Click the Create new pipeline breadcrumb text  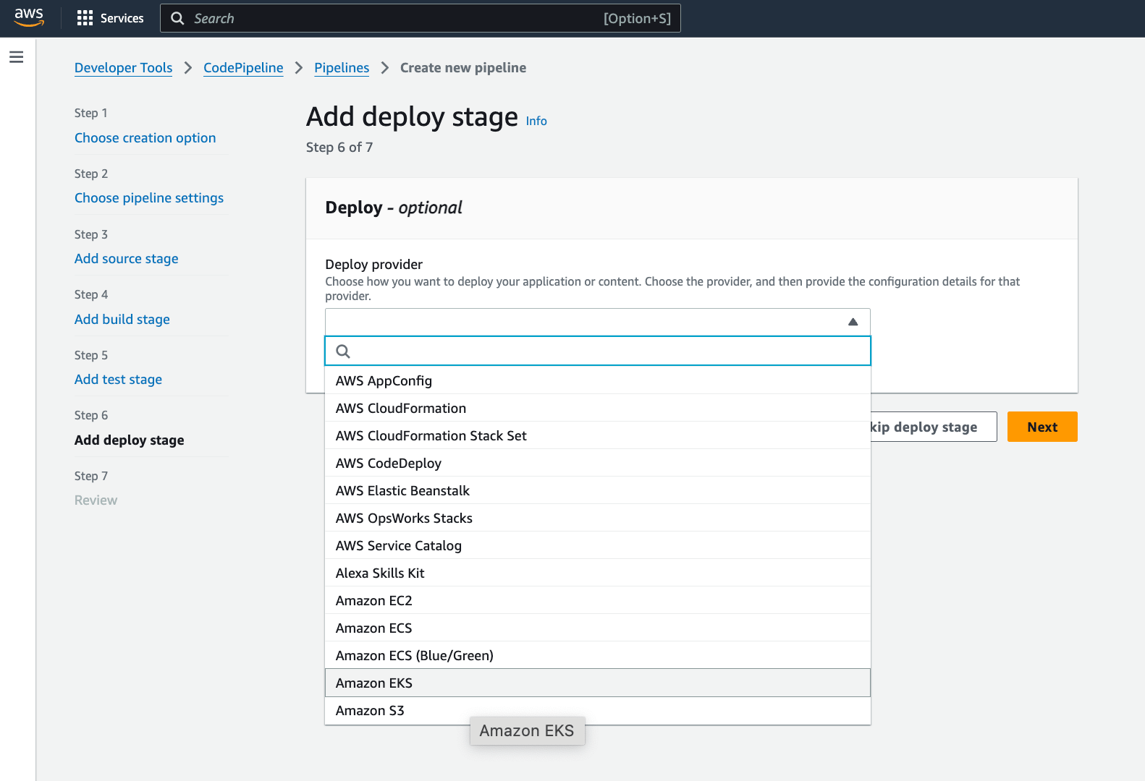click(x=463, y=67)
